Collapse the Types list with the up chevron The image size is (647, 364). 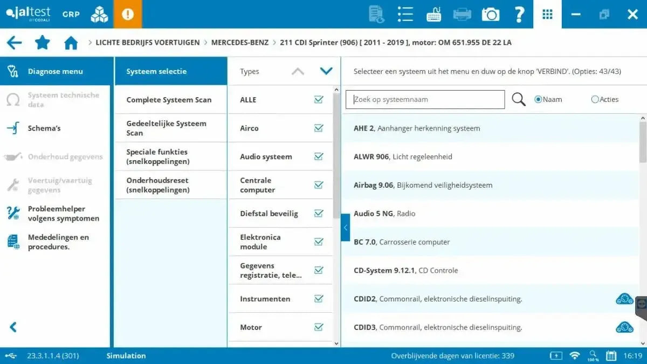point(297,71)
